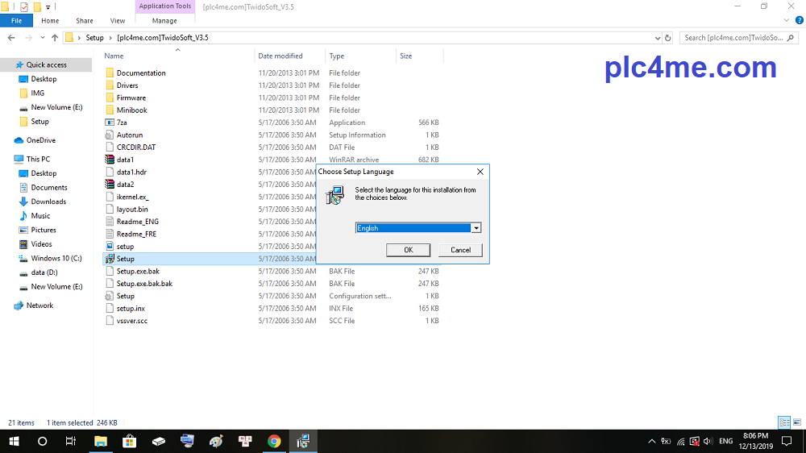Open the Share ribbon tab

84,21
